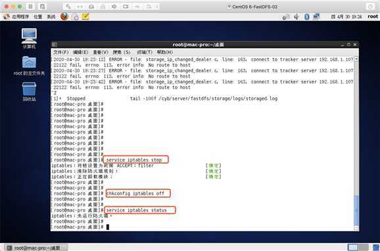Open the Places menu in the top panel
This screenshot has width=380, height=251.
tap(38, 16)
